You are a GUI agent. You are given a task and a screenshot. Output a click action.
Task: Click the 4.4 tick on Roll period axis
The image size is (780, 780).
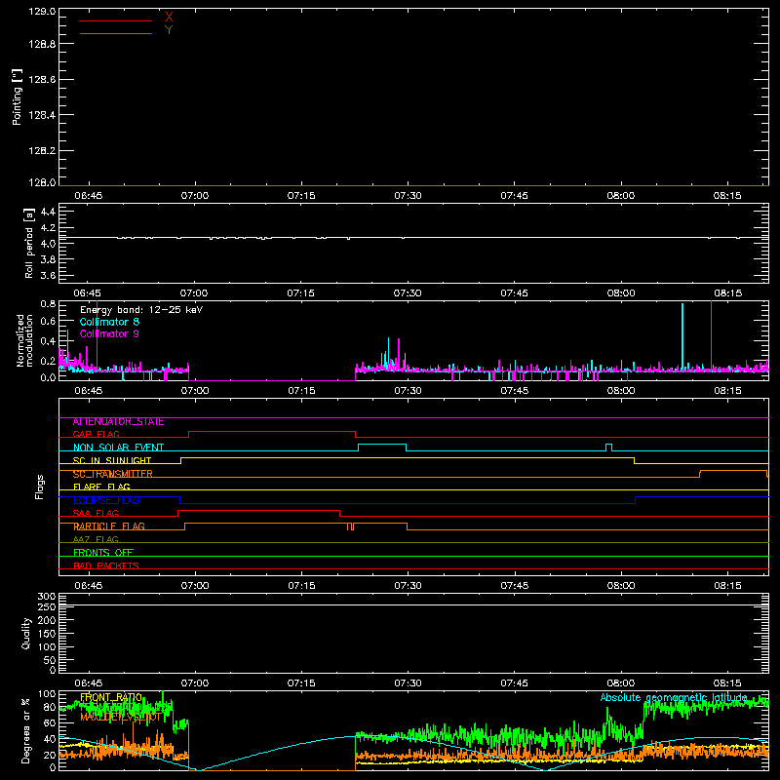click(48, 213)
